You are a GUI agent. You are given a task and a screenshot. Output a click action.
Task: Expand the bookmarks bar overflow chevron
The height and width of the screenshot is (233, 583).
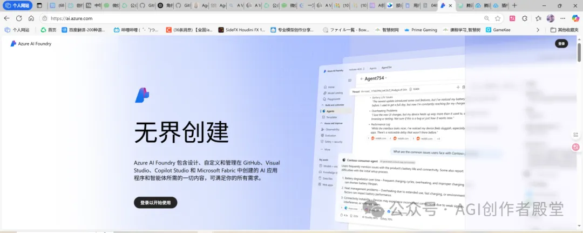(538, 30)
